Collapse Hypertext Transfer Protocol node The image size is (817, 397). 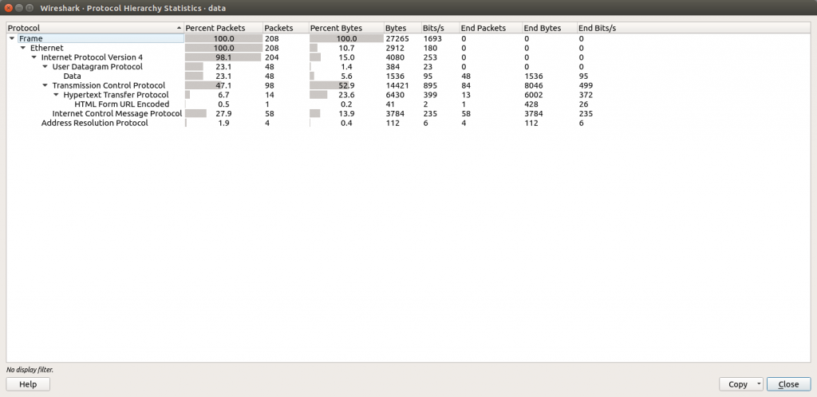pyautogui.click(x=57, y=96)
